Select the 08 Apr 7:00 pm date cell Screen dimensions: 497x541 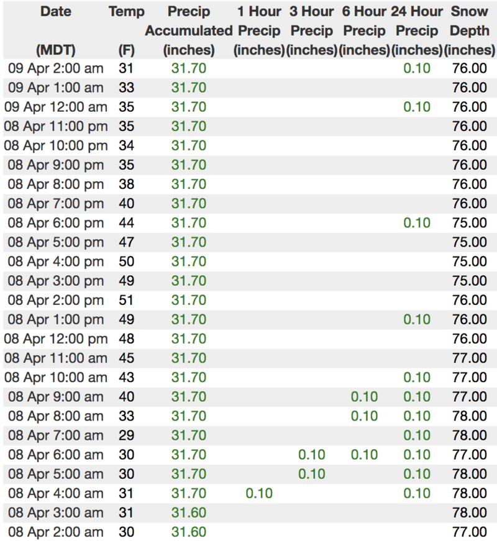coord(55,203)
